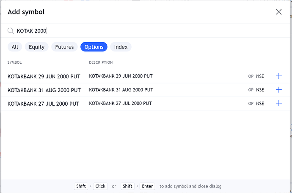Select KOTAKBANK 27 JUL 2000 PUT symbol name
Viewport: 292px width, 193px height.
pyautogui.click(x=44, y=104)
